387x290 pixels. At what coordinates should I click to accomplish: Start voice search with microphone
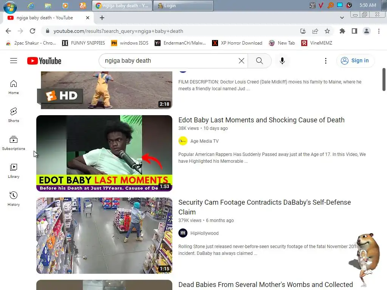pyautogui.click(x=282, y=61)
